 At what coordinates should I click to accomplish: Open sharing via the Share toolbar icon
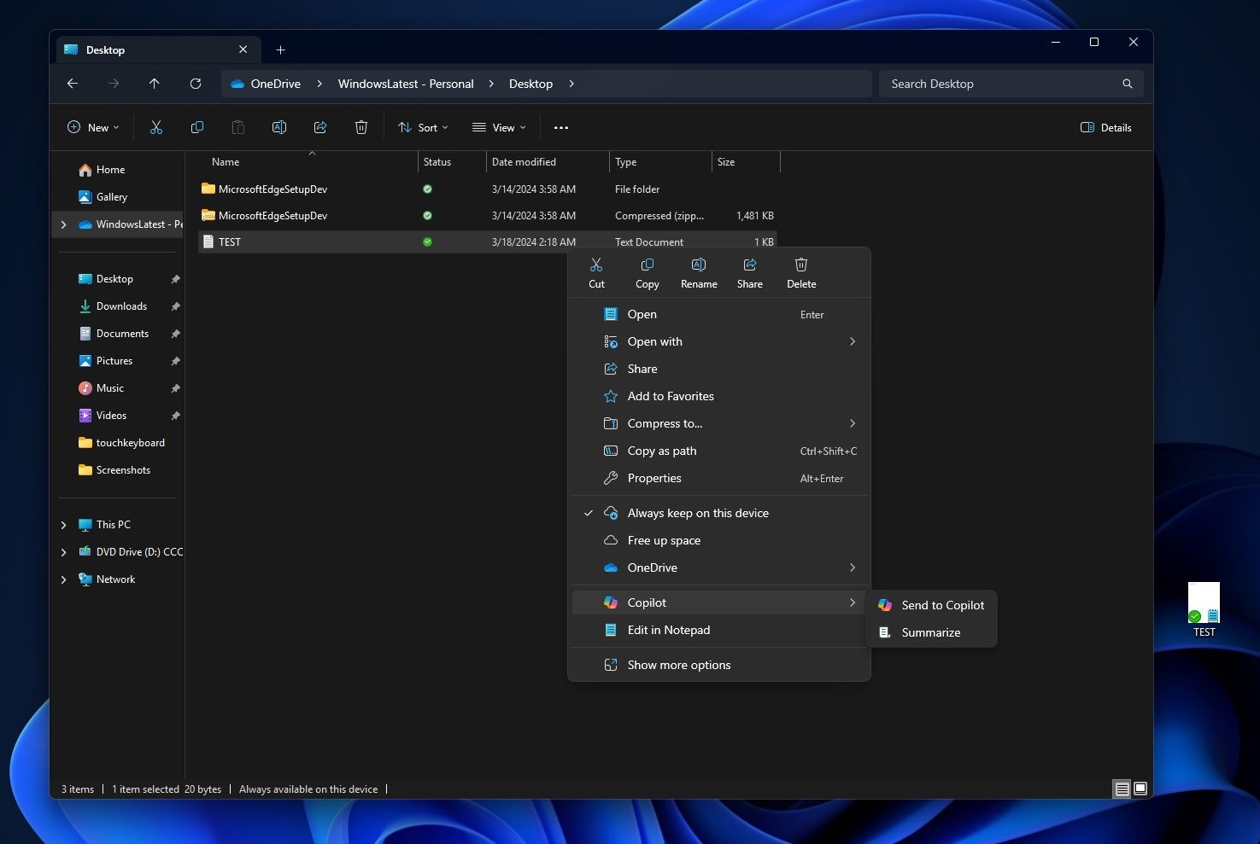(x=320, y=127)
